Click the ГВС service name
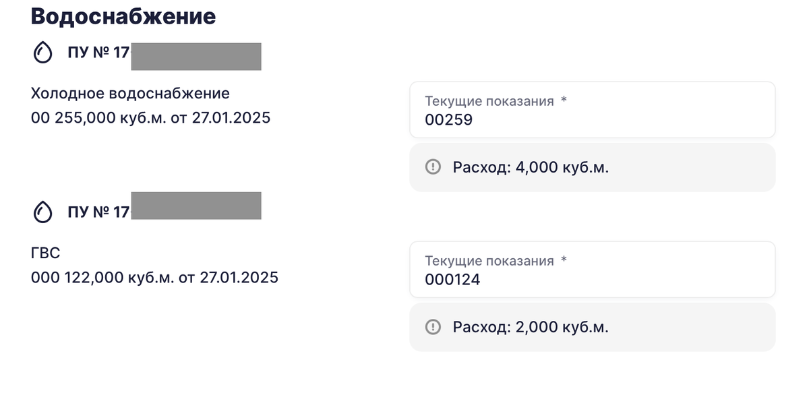 point(46,253)
